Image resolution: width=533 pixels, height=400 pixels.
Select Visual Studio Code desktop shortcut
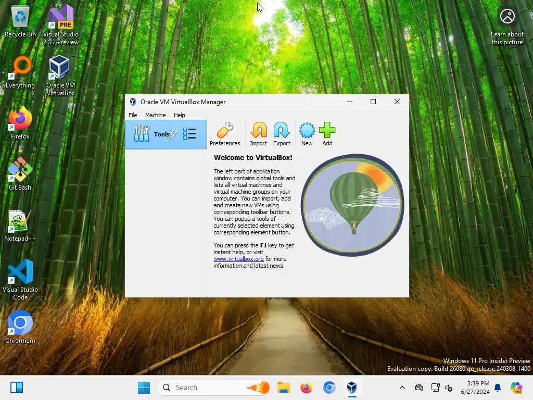[x=20, y=280]
